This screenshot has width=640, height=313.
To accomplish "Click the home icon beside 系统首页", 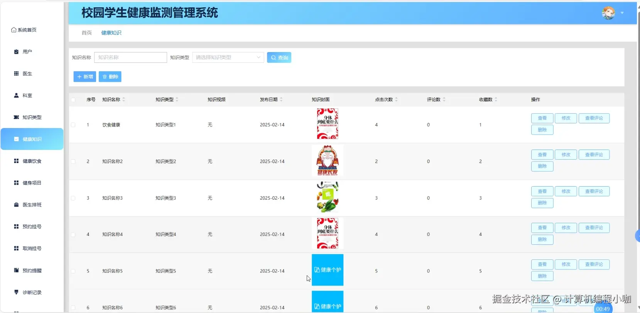I will point(14,30).
